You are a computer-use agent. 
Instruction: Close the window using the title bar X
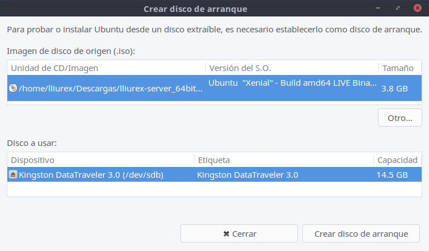(x=418, y=9)
